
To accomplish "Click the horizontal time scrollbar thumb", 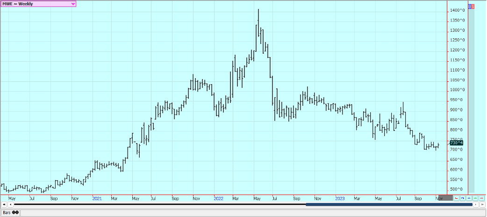I will [x=389, y=204].
